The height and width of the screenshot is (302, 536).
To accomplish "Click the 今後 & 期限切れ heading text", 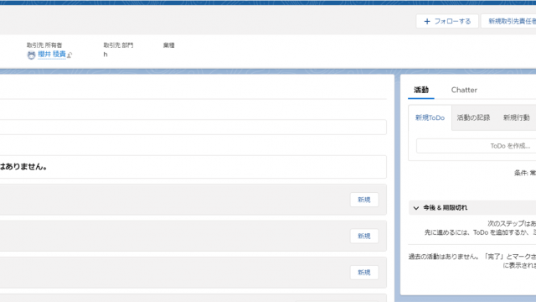I will tap(445, 208).
